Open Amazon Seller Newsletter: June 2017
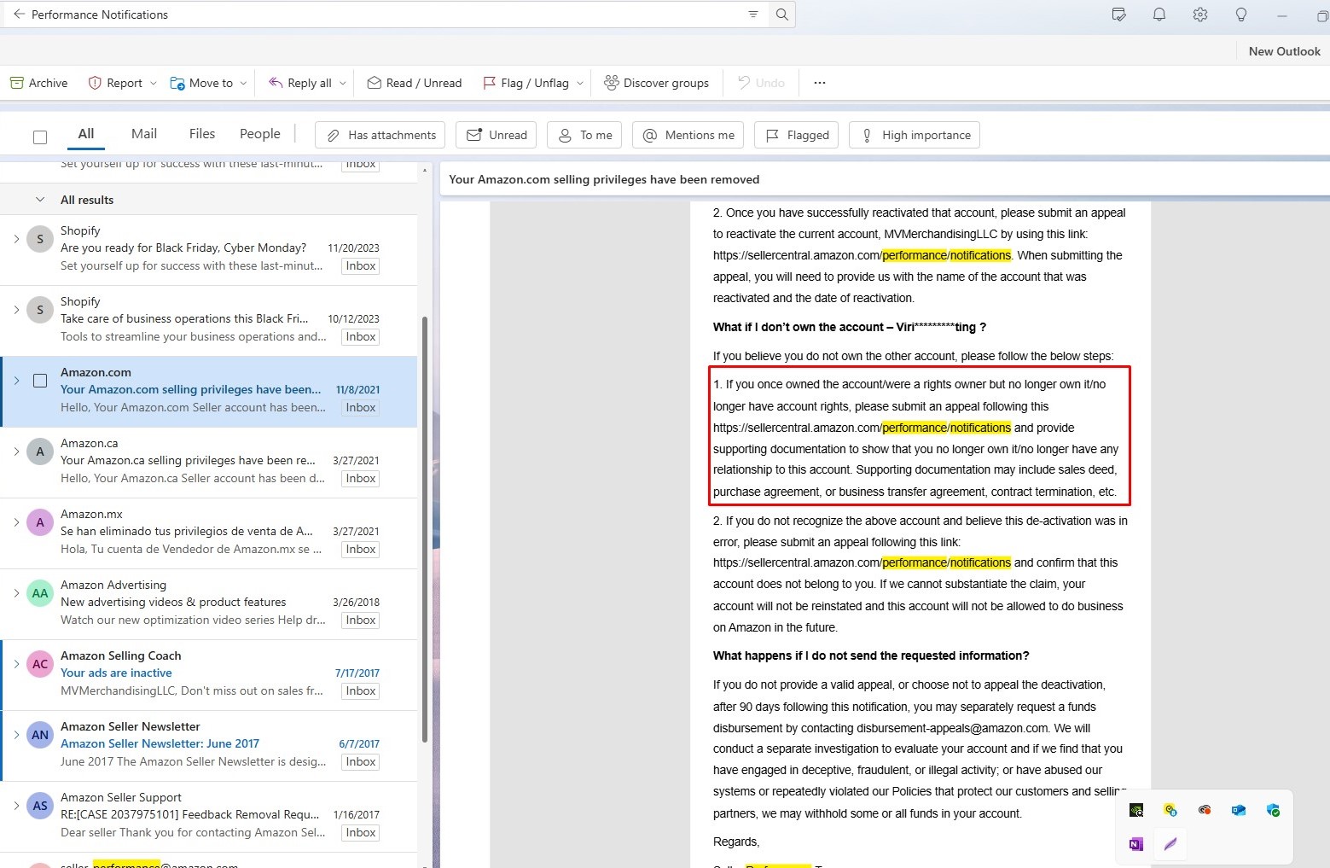The image size is (1330, 868). 209,745
